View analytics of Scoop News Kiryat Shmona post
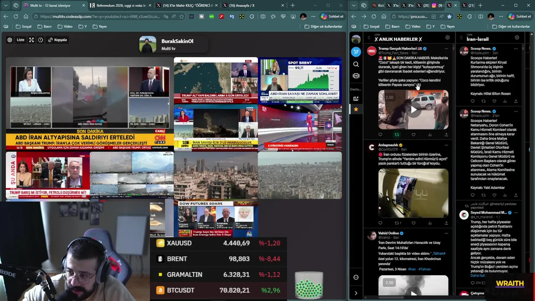The width and height of the screenshot is (535, 301). coord(505,101)
